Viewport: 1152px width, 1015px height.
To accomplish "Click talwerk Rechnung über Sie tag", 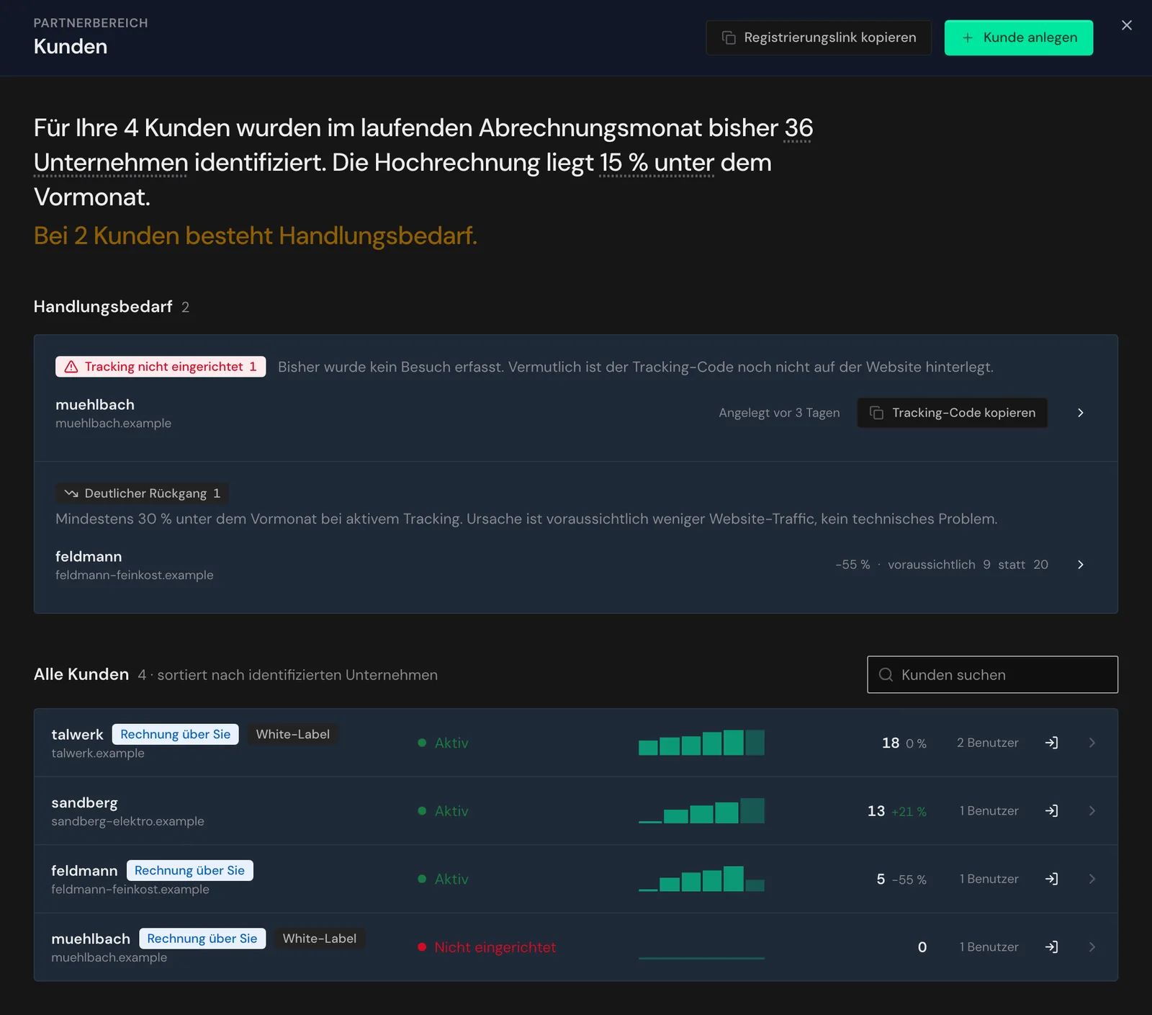I will pos(176,734).
